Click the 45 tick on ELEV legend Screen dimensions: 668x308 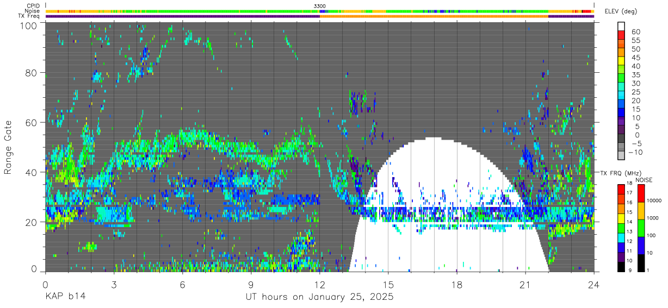(x=635, y=58)
